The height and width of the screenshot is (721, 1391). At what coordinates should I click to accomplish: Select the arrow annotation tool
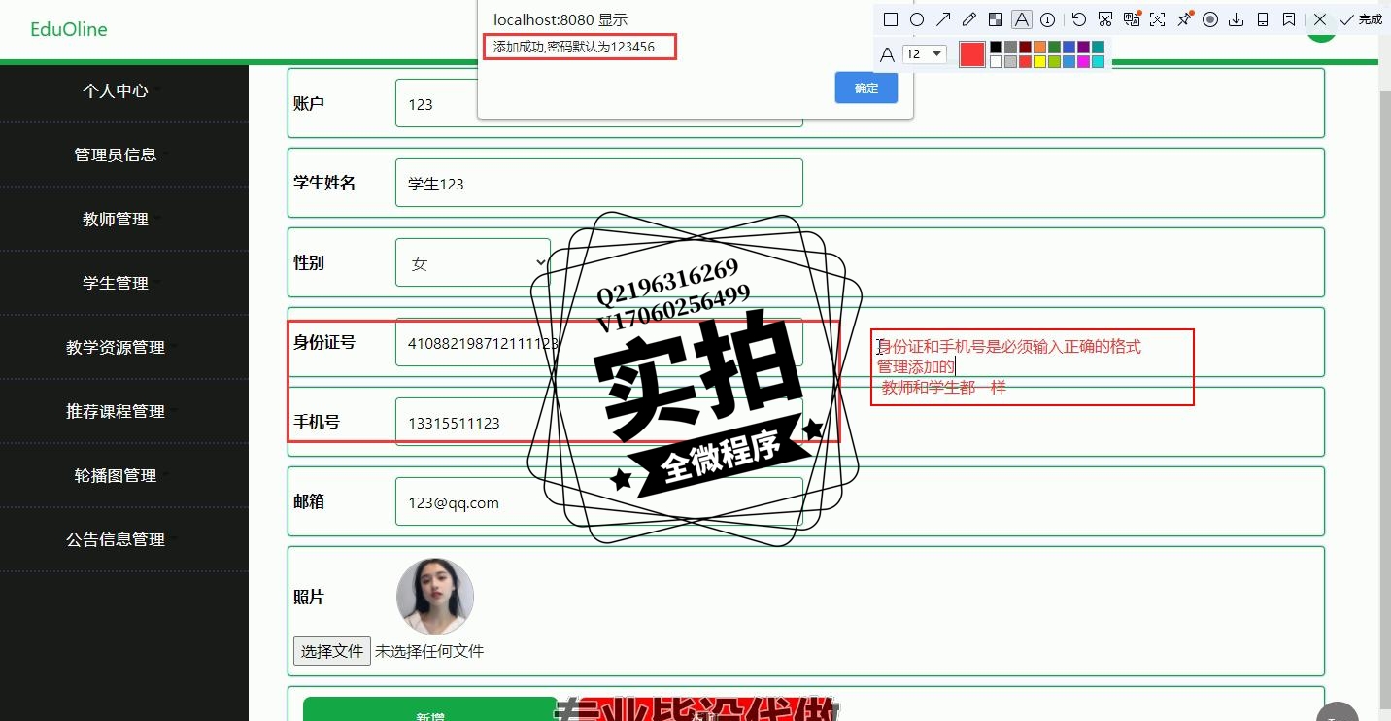tap(943, 19)
